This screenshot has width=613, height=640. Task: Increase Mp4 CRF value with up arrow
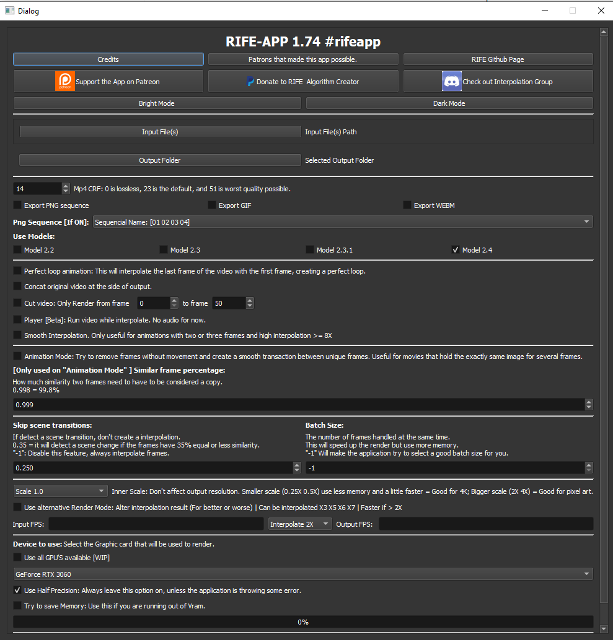[66, 186]
